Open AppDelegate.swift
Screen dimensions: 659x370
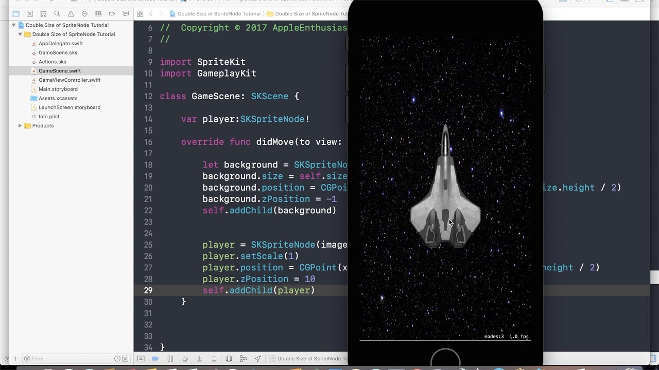click(x=61, y=44)
